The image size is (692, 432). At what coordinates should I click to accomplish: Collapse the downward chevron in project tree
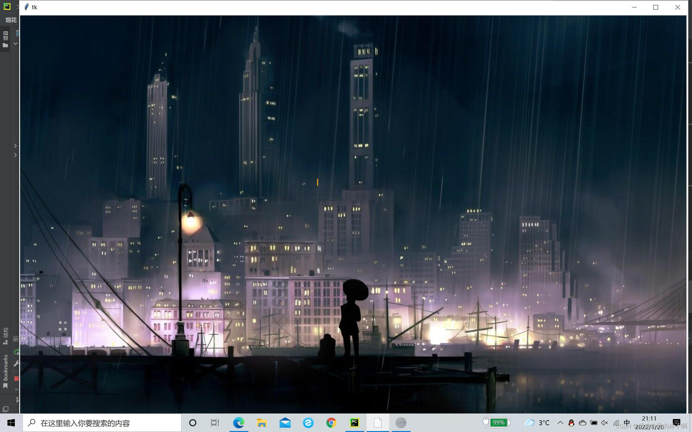click(x=15, y=44)
